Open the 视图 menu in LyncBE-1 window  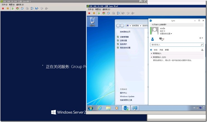[x=12, y=5]
